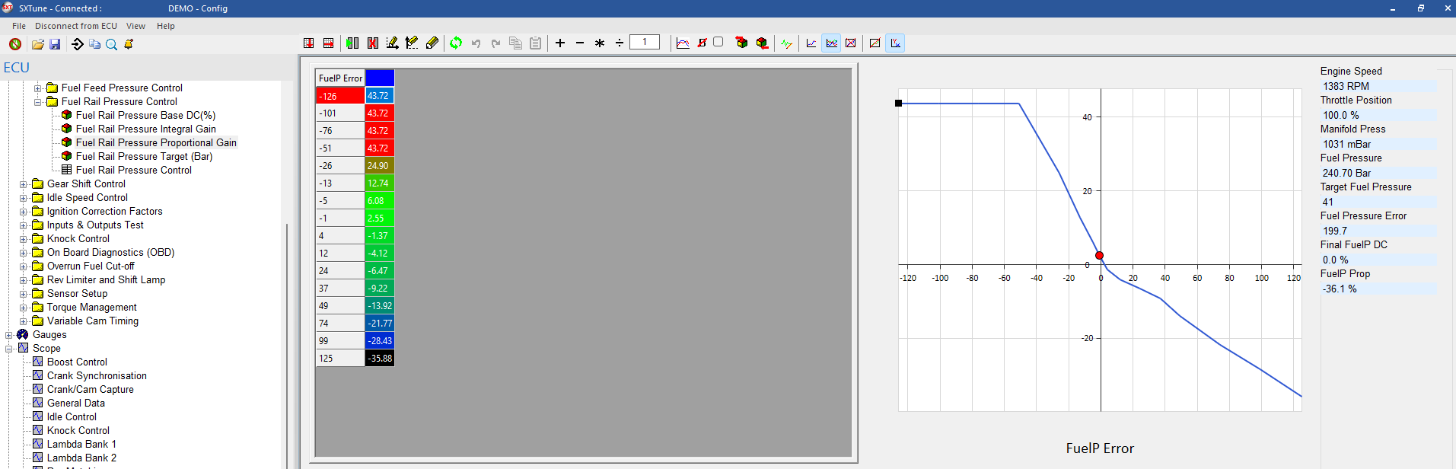This screenshot has width=1456, height=469.
Task: Collapse the Scope tree node
Action: click(x=8, y=349)
